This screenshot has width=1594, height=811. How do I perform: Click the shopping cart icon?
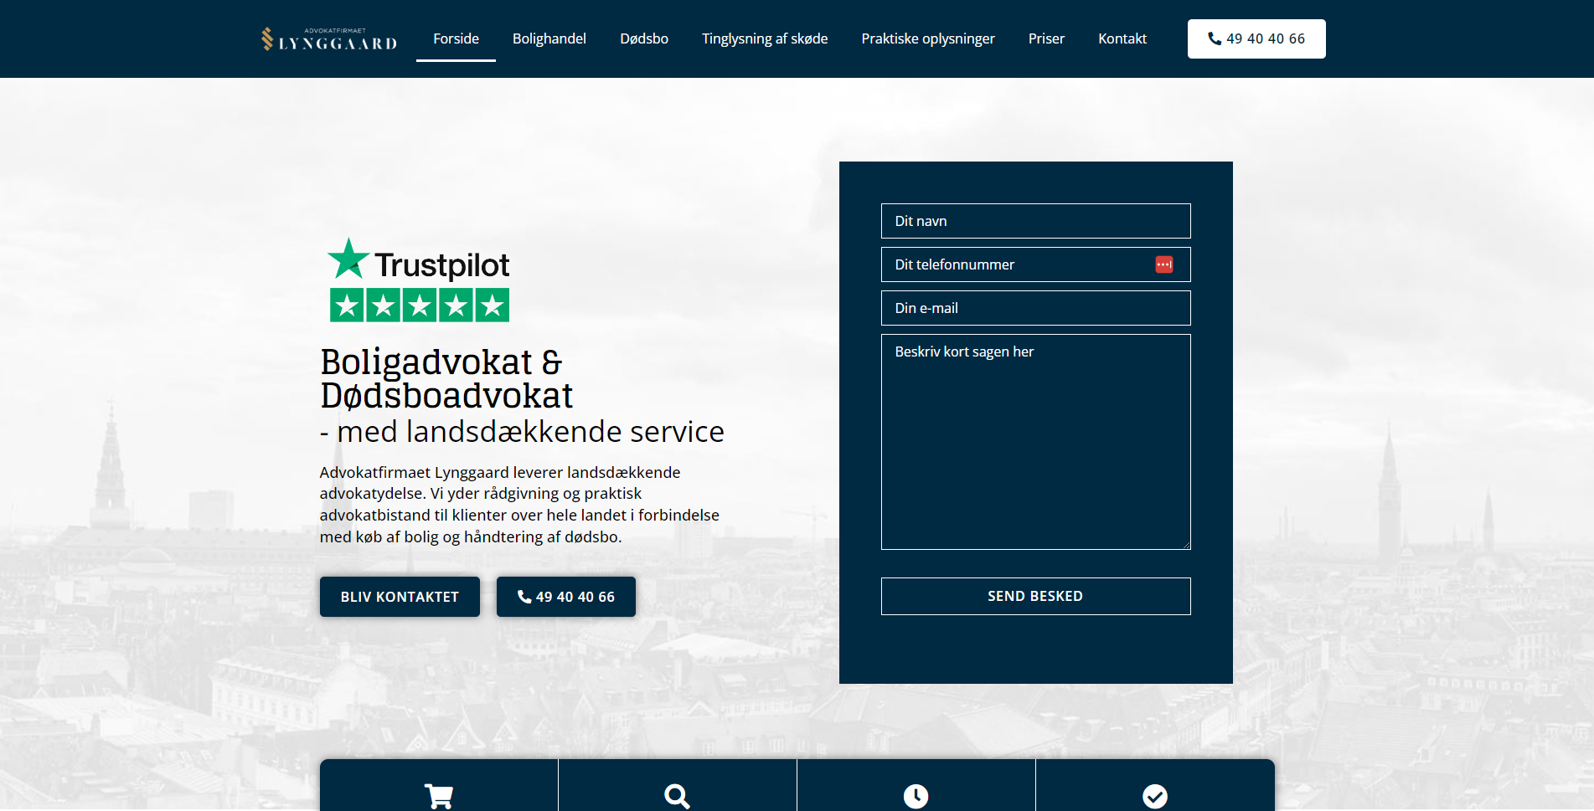[439, 796]
